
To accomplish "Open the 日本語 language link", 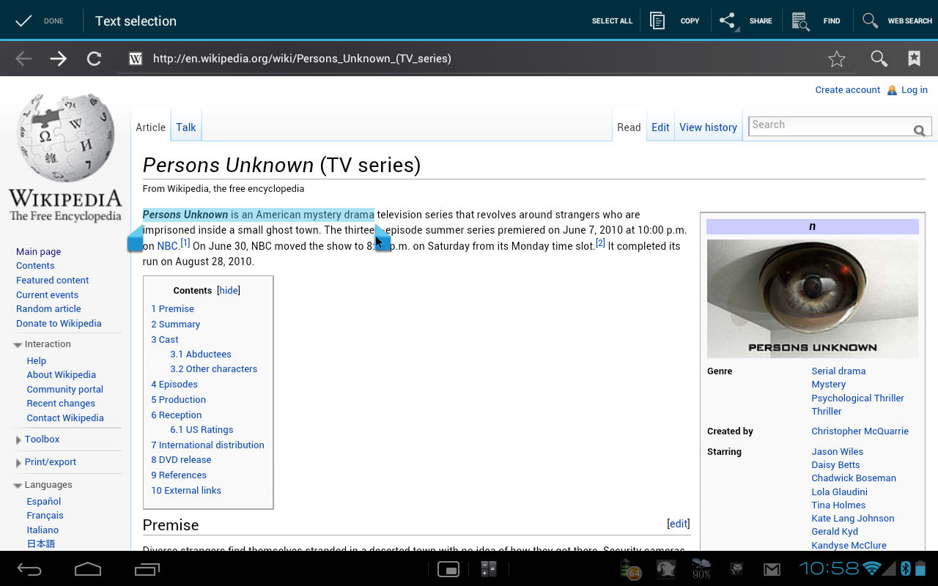I will point(41,544).
